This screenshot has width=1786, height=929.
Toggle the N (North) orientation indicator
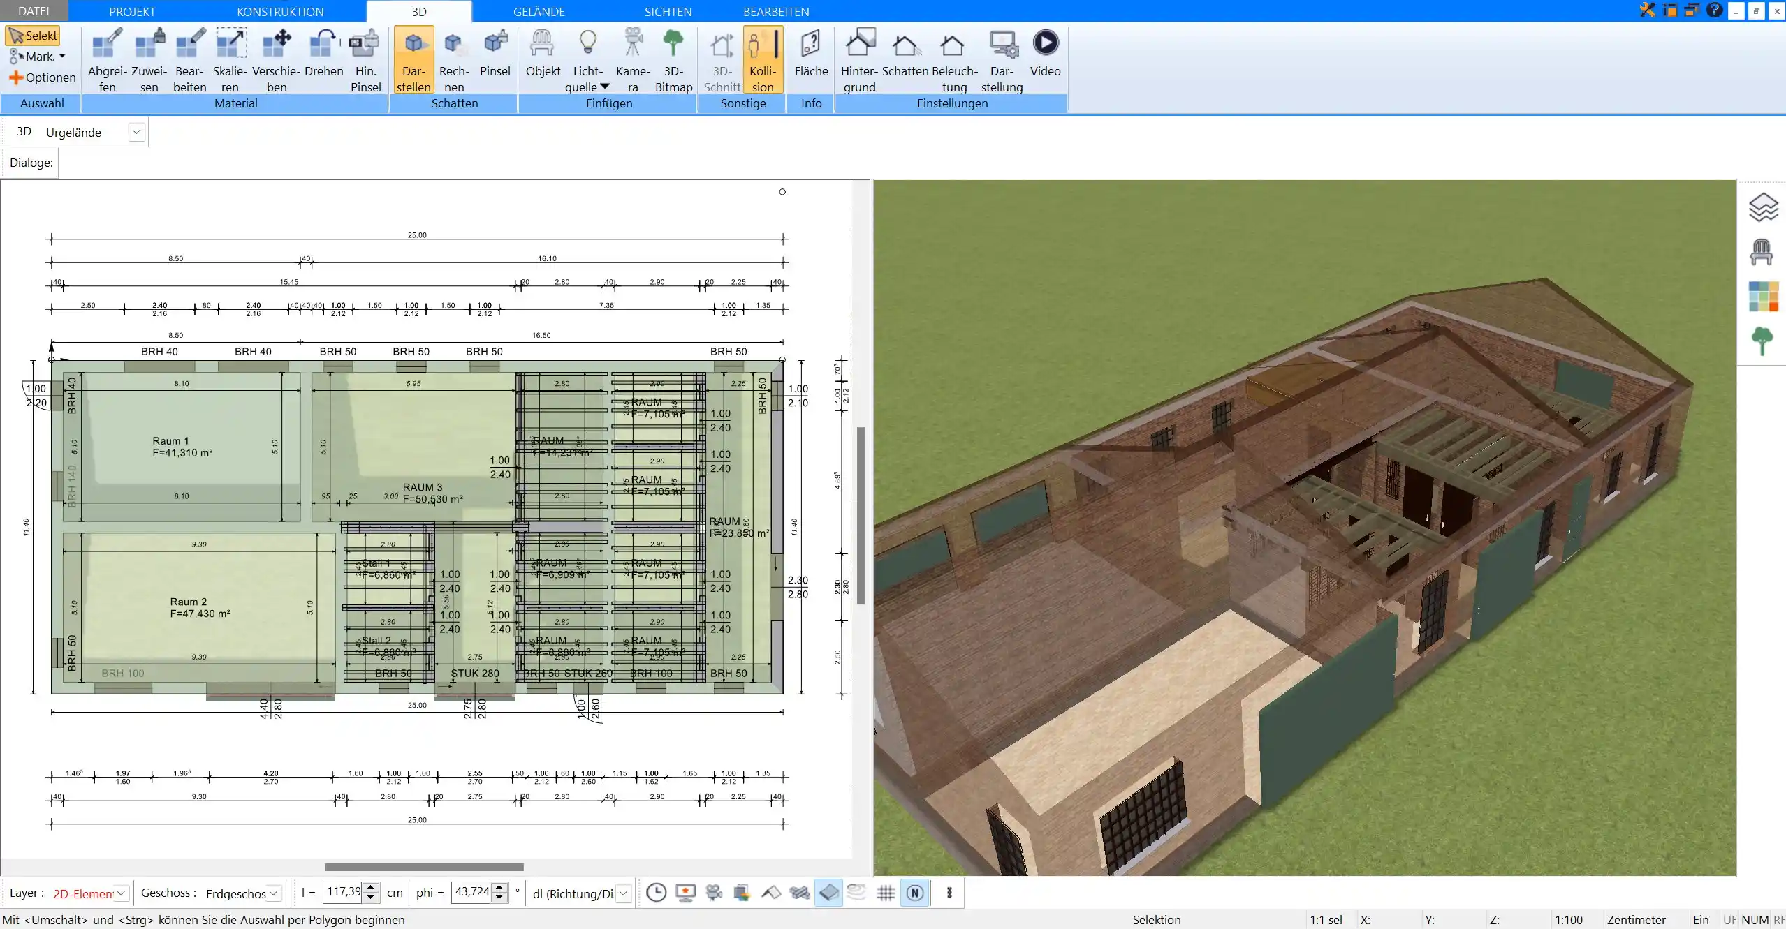[916, 893]
